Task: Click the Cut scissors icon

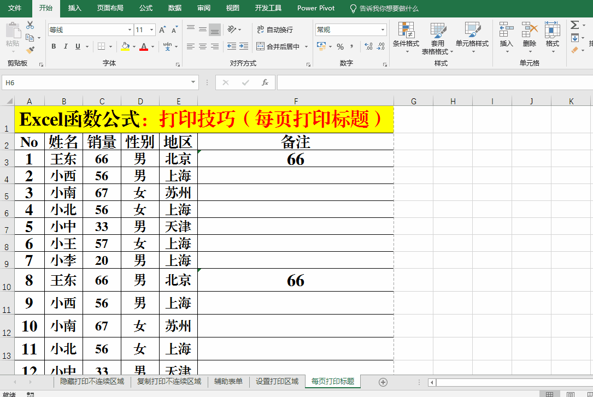Action: (30, 25)
